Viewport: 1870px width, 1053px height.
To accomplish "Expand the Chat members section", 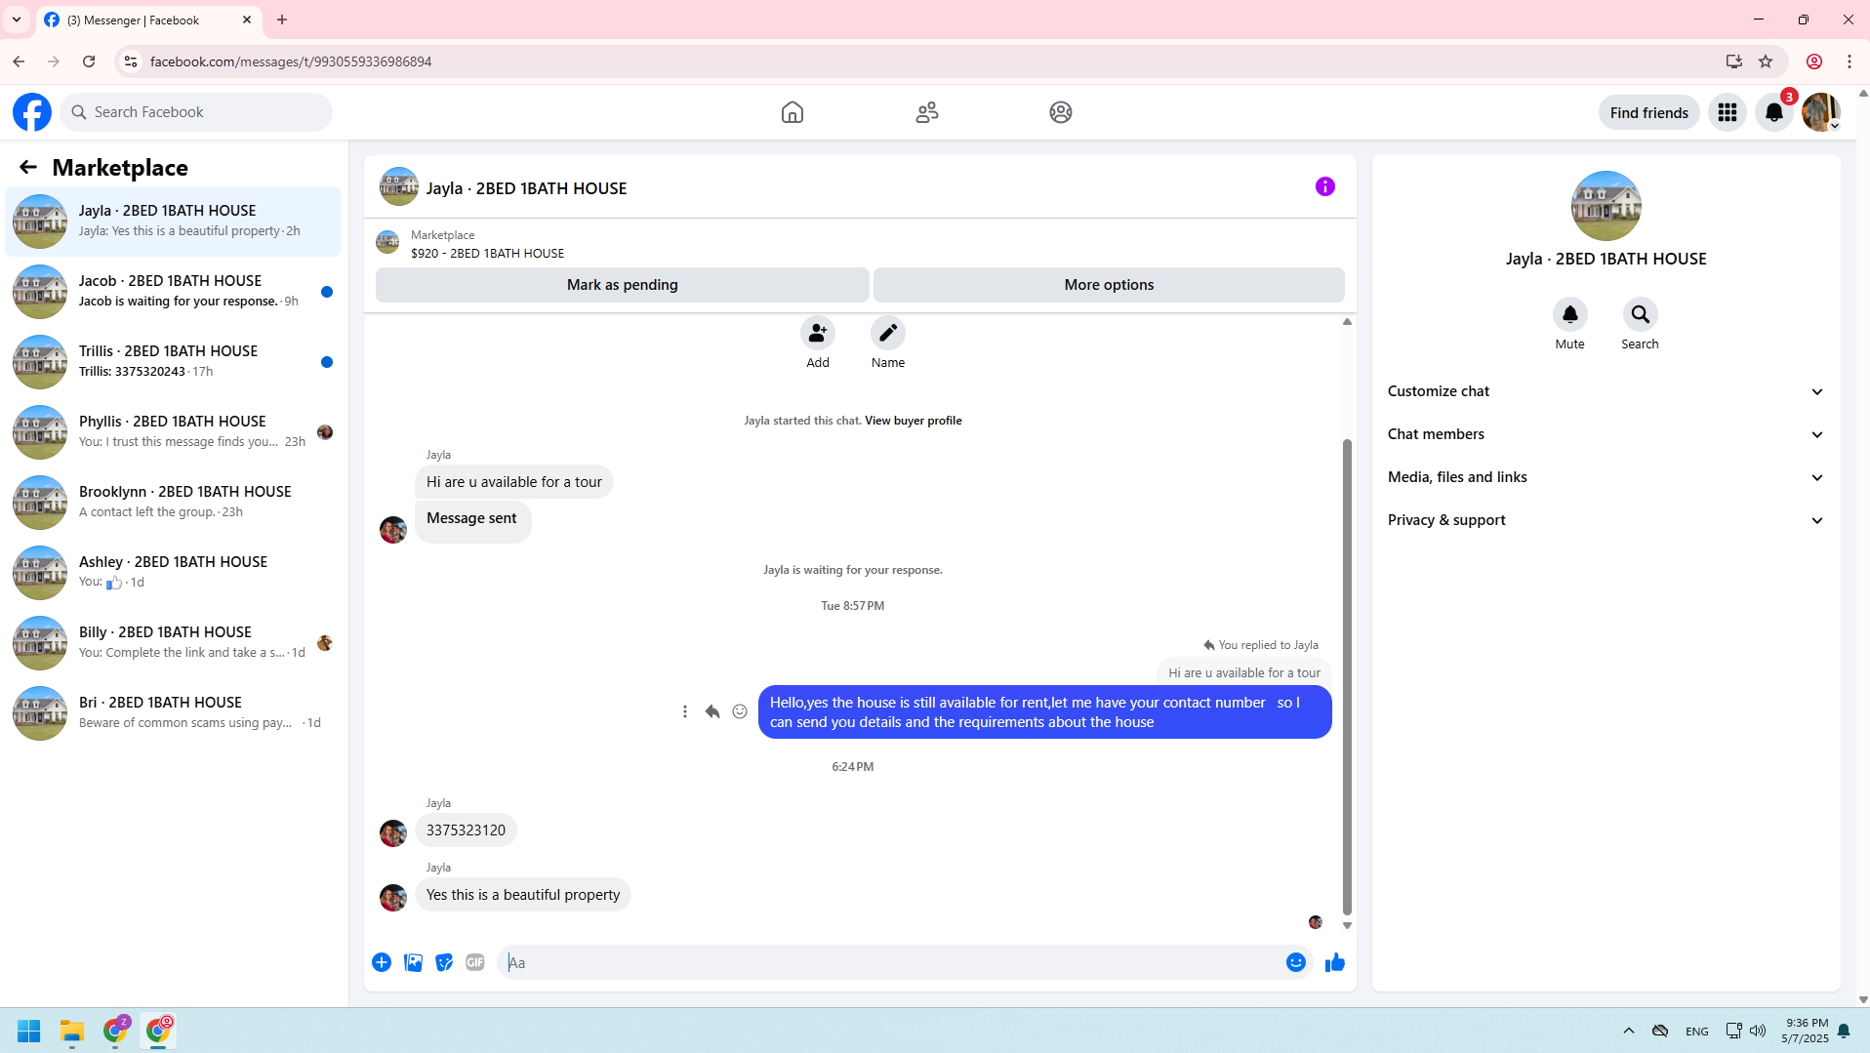I will (1606, 434).
